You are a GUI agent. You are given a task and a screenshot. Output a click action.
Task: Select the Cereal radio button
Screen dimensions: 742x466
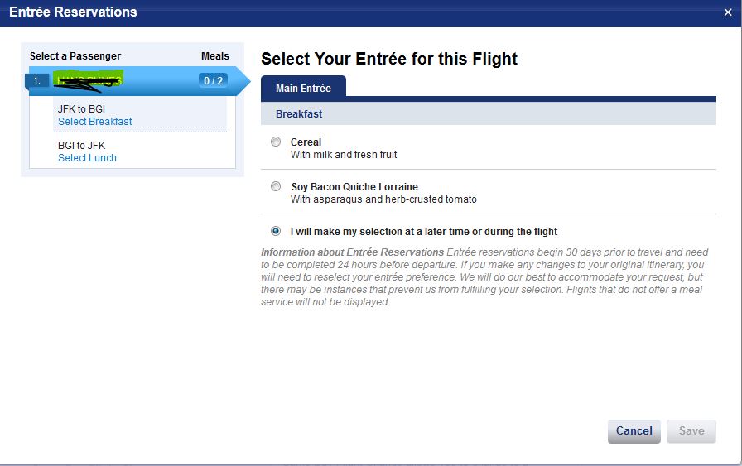pos(276,142)
